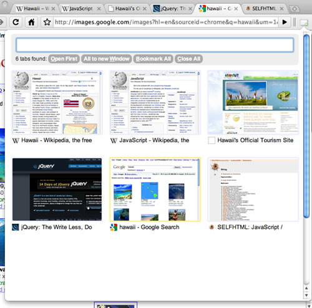Click the URL address bar
This screenshot has height=308, width=312.
166,22
